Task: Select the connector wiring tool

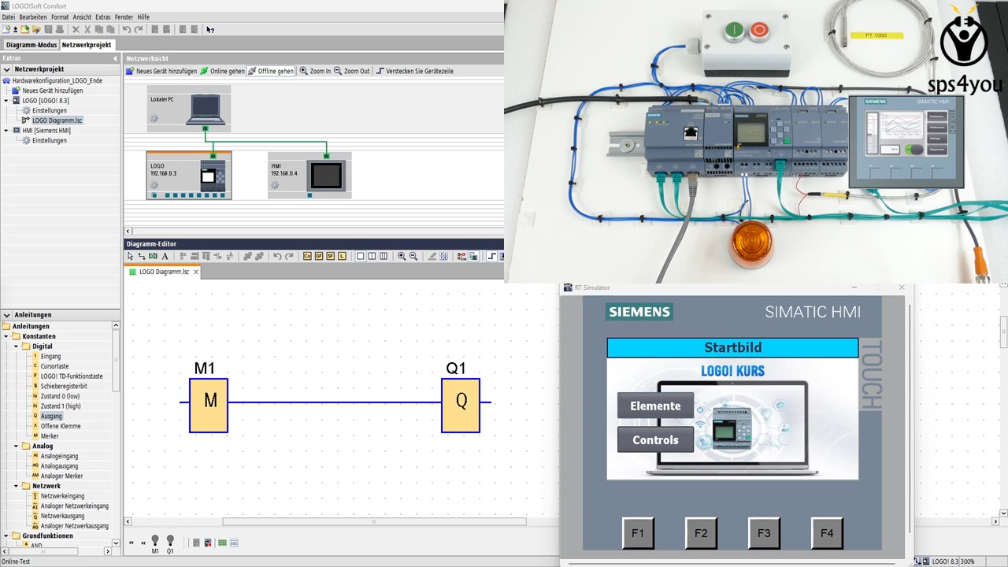Action: (141, 256)
